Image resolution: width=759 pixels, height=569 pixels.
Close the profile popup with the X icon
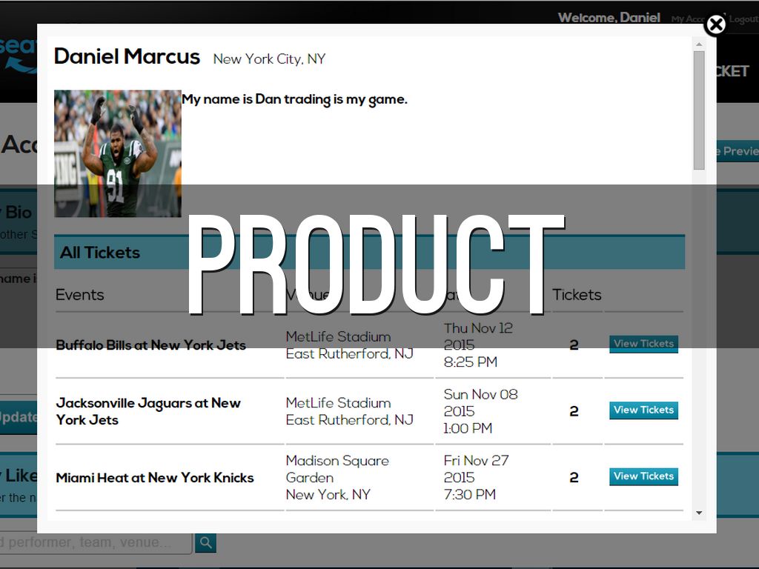(715, 25)
